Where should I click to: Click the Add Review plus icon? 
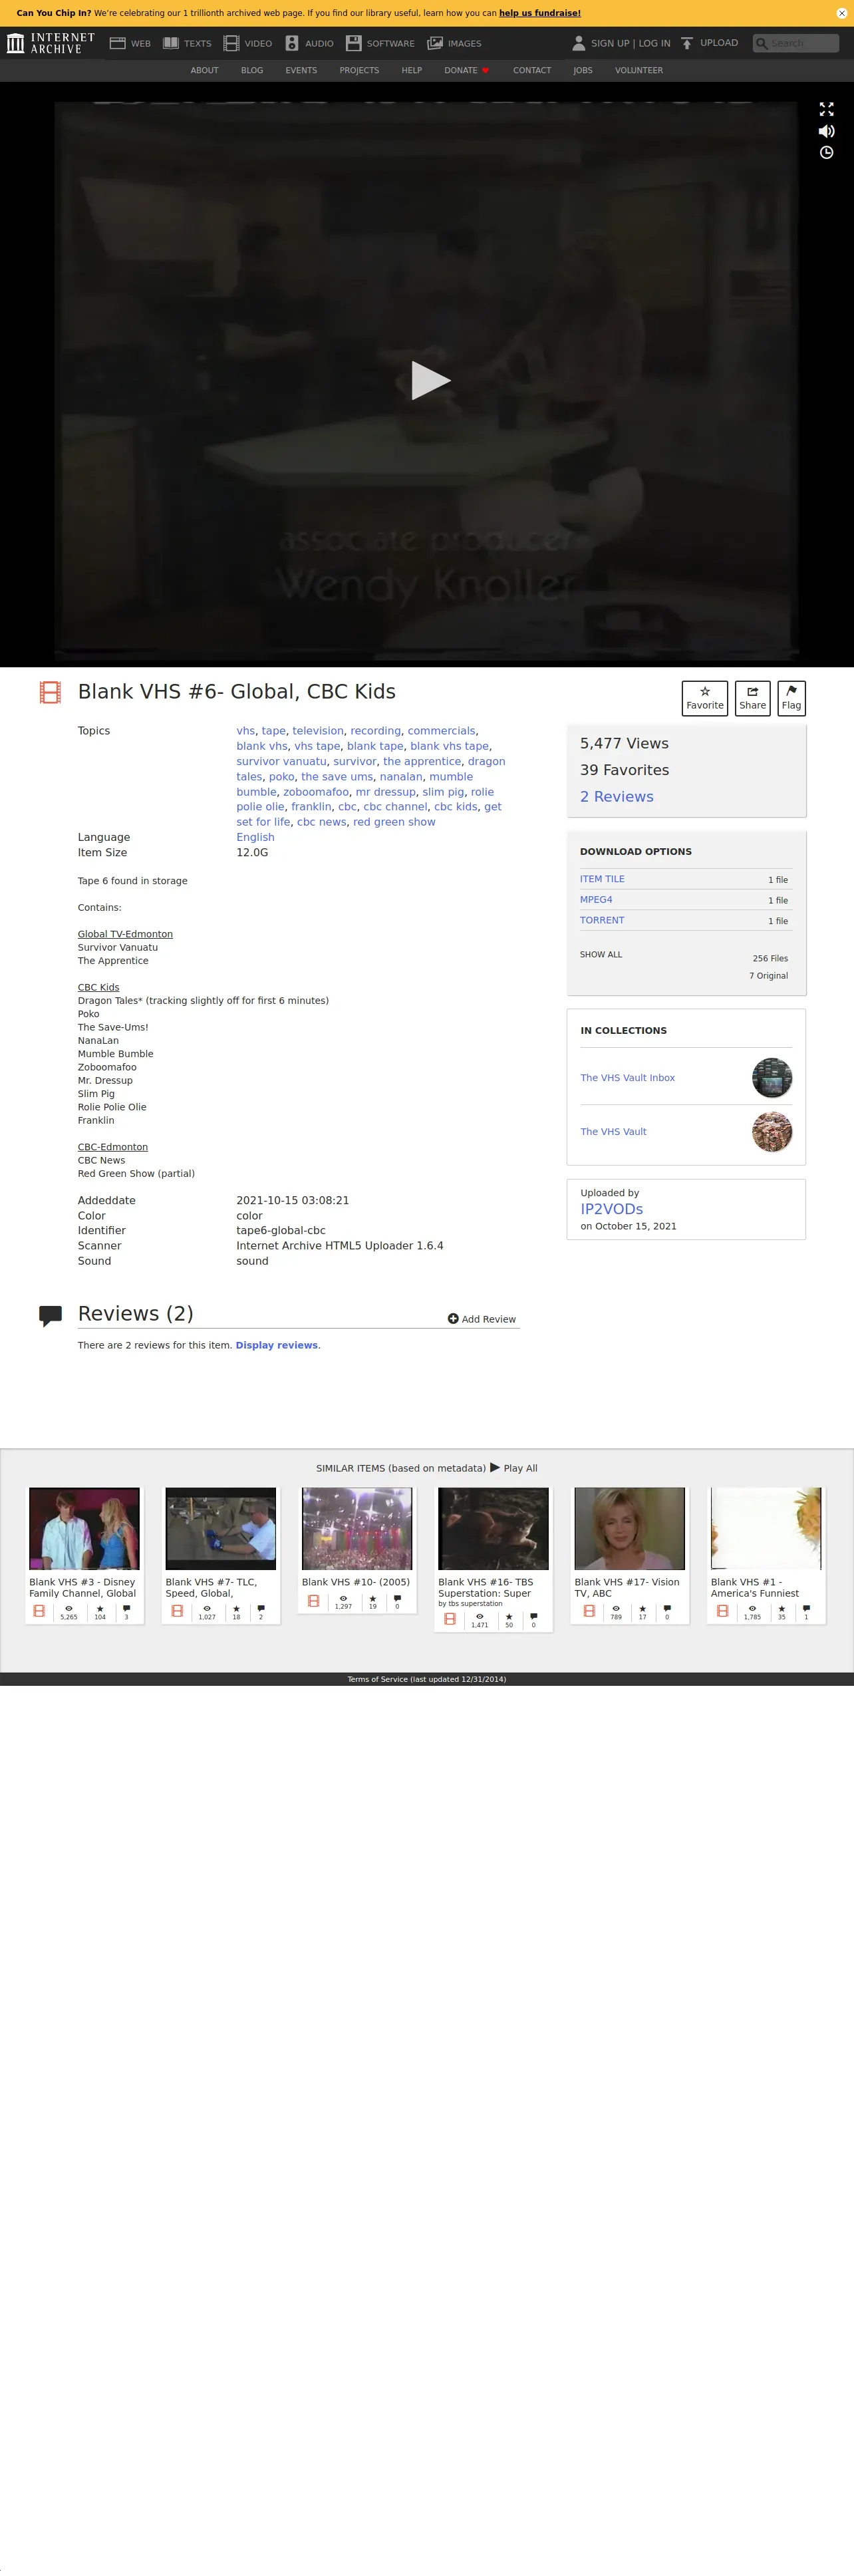[453, 1319]
